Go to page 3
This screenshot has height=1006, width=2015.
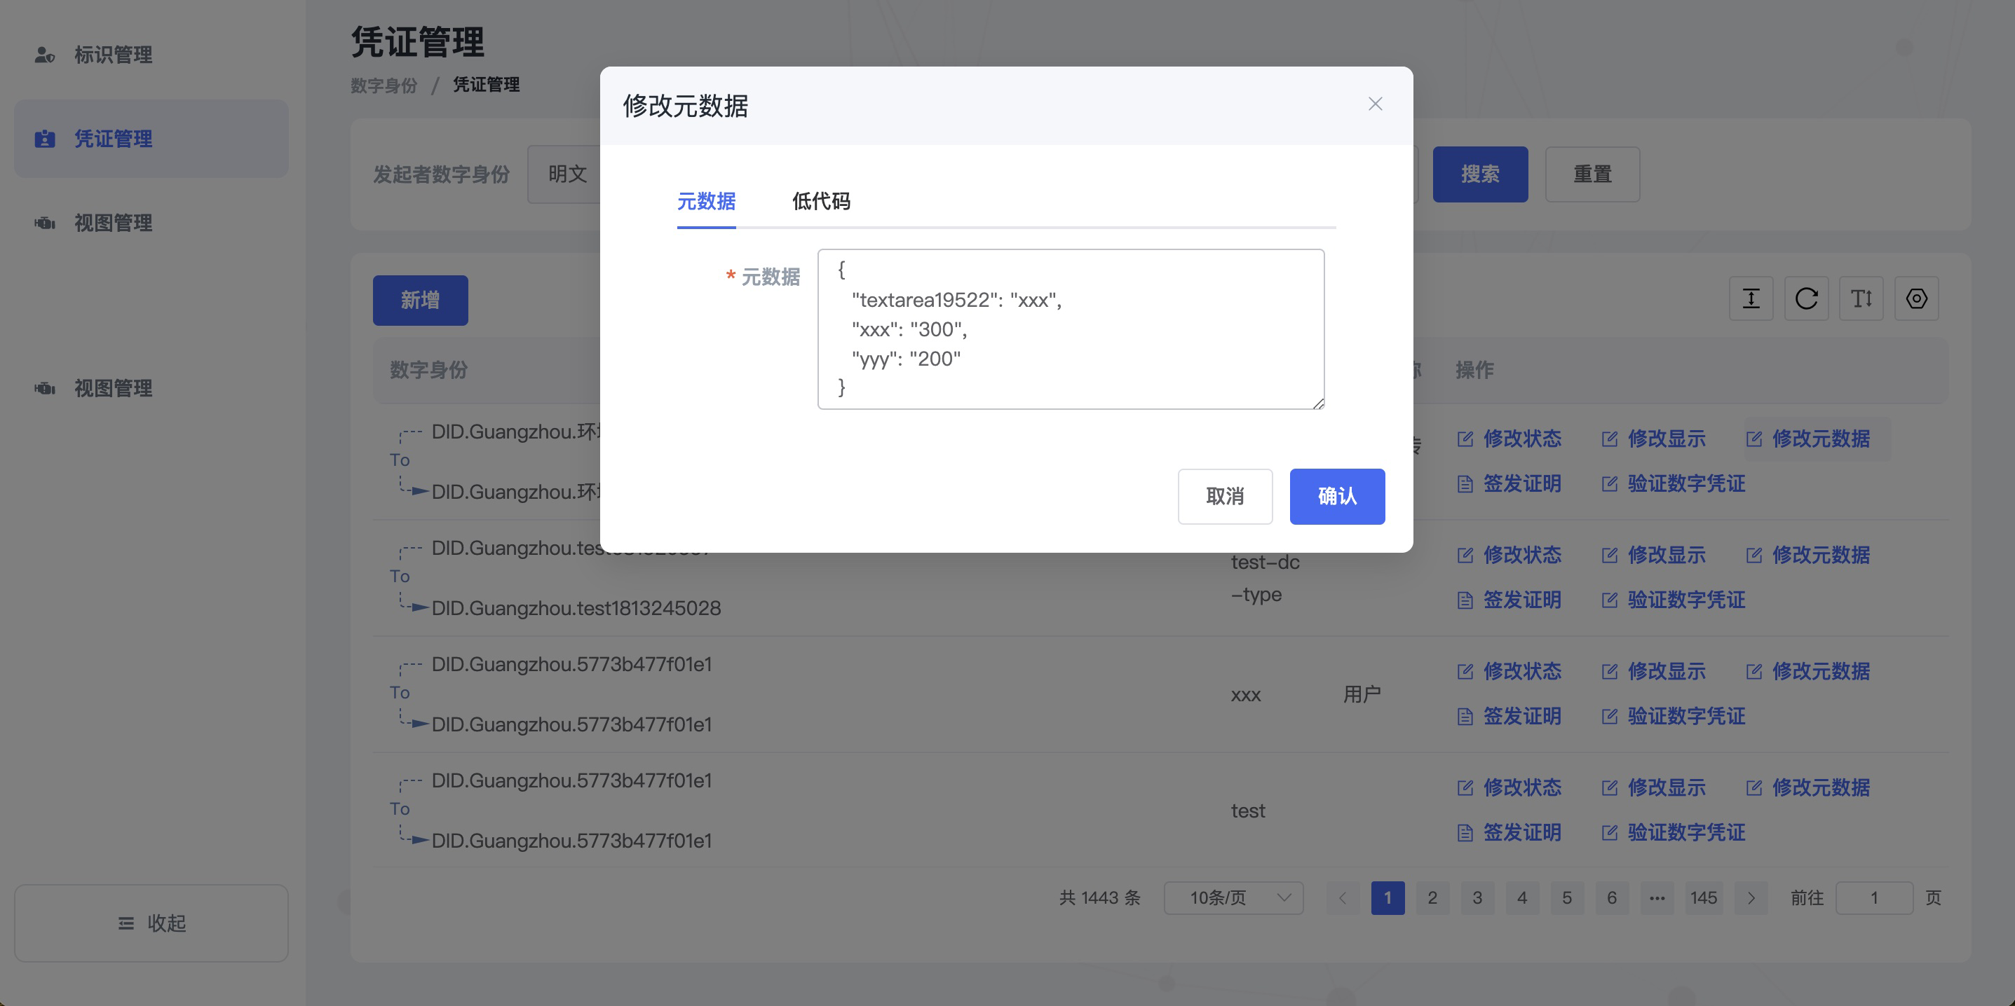1477,897
